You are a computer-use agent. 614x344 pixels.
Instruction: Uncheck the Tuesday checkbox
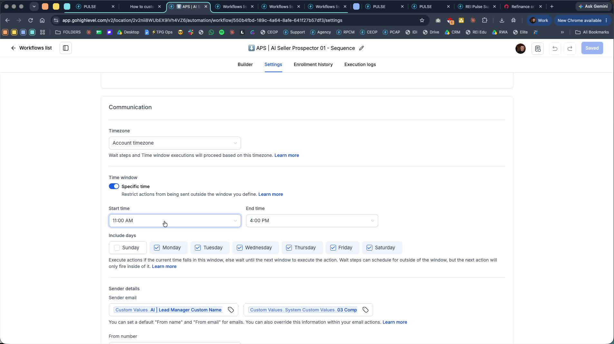pos(198,248)
